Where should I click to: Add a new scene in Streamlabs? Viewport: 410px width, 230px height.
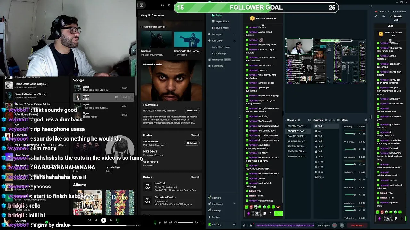[299, 120]
